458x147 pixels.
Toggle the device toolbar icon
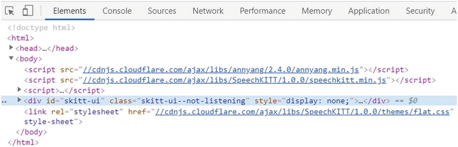(28, 11)
